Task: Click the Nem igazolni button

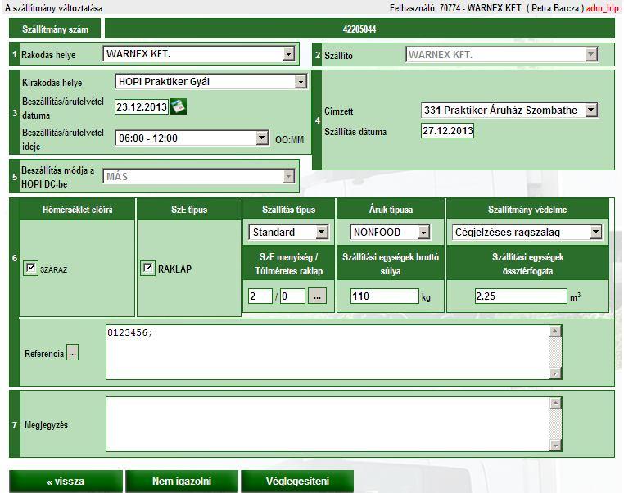Action: [182, 482]
